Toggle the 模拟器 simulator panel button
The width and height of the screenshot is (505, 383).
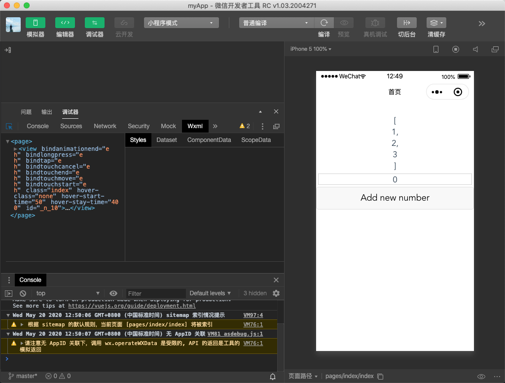pos(36,23)
